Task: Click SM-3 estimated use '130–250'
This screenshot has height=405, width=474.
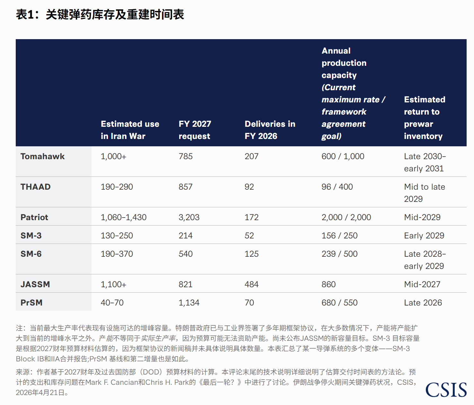Action: click(x=117, y=236)
